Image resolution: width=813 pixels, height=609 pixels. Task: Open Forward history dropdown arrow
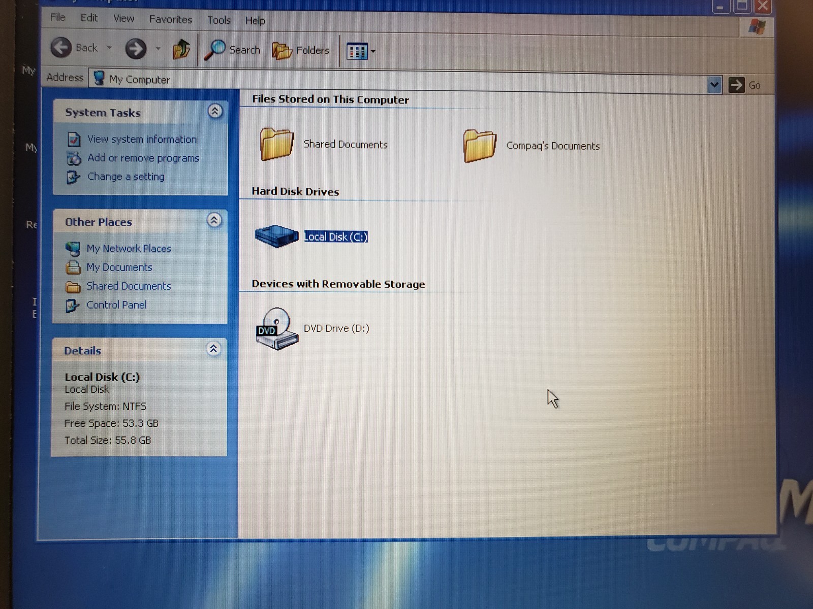[x=158, y=49]
